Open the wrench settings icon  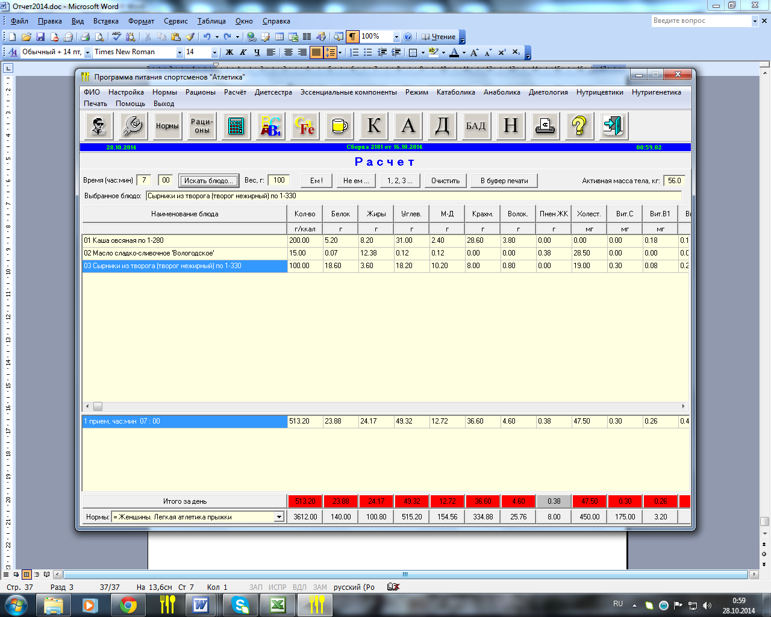(x=133, y=126)
